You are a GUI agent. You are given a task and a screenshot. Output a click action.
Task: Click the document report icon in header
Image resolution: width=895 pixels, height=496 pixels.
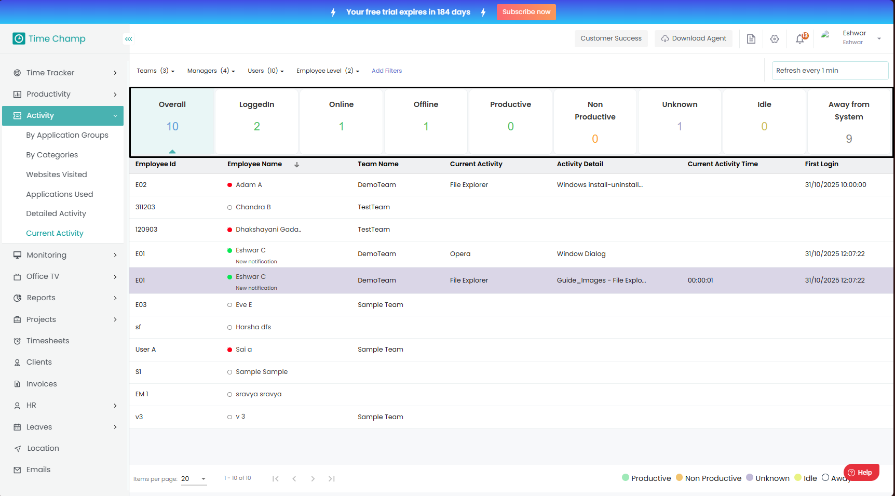751,39
